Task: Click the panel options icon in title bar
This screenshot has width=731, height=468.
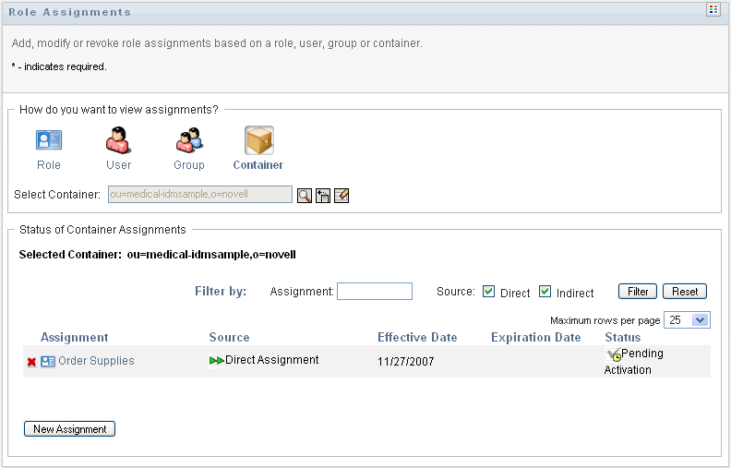Action: click(713, 10)
